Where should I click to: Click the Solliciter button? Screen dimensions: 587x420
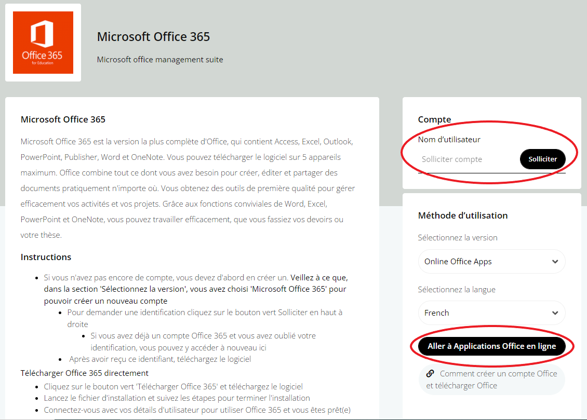tap(542, 159)
